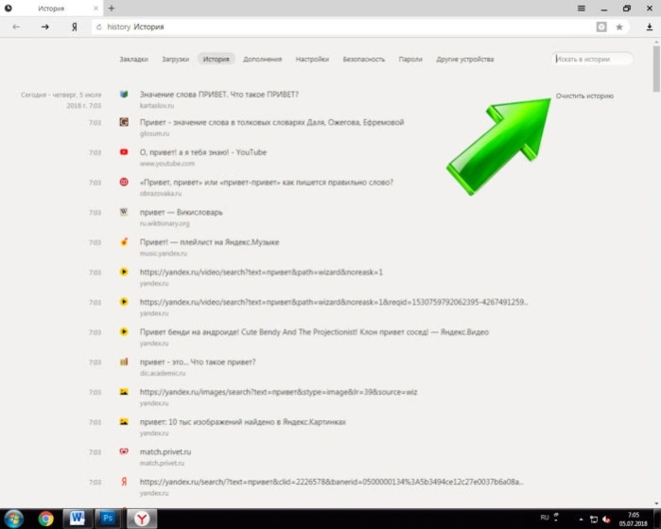Click the Очистить историю link
This screenshot has height=529, width=661.
coord(584,96)
